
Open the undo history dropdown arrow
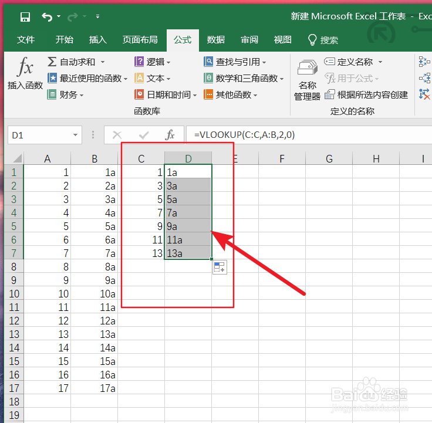(59, 16)
